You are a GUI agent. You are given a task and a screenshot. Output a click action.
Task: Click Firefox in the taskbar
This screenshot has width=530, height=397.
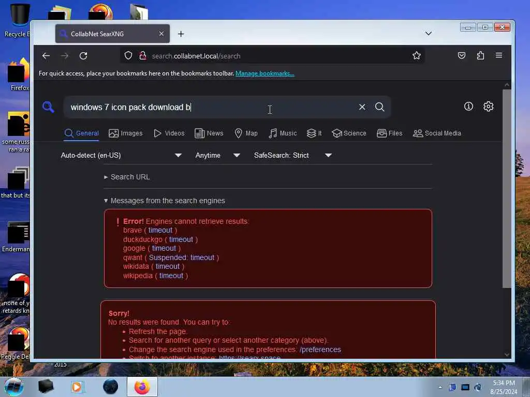pos(142,387)
